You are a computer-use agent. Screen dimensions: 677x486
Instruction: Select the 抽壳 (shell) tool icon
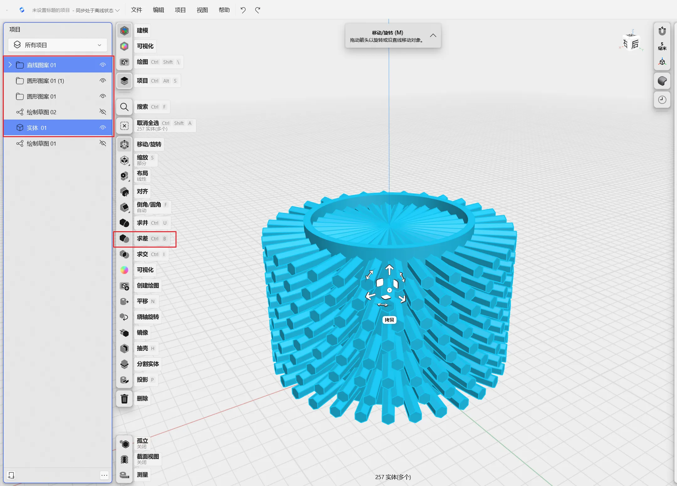124,348
